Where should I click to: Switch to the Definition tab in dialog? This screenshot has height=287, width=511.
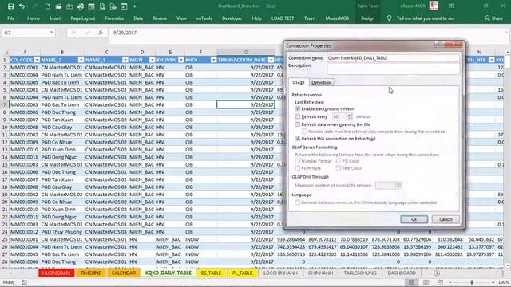[321, 83]
